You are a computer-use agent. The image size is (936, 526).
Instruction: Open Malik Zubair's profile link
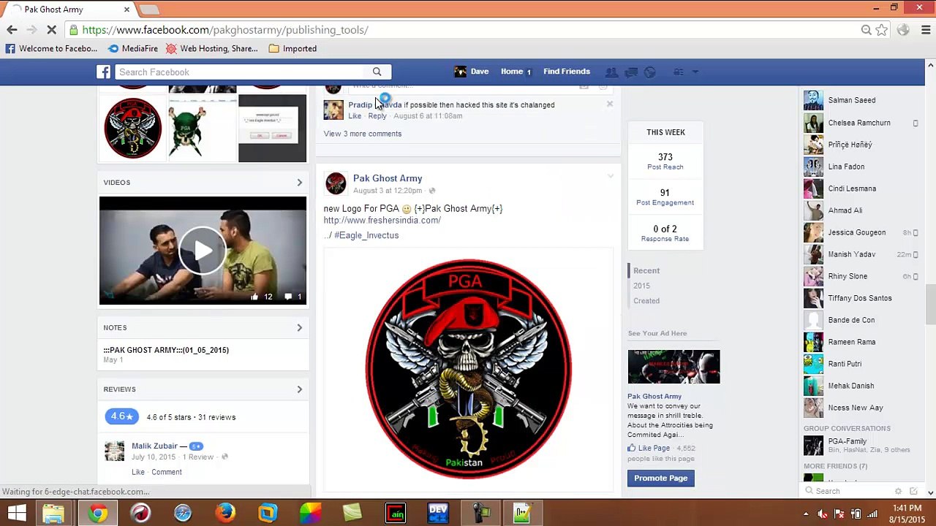tap(154, 446)
